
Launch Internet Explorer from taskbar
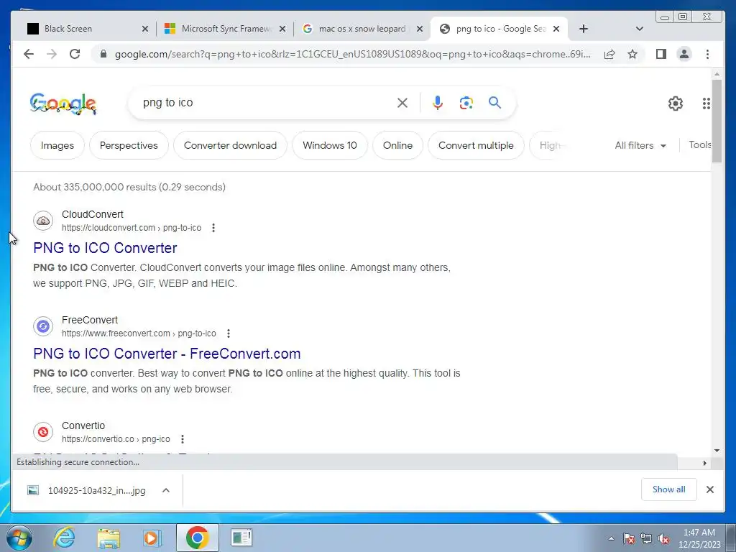point(64,538)
